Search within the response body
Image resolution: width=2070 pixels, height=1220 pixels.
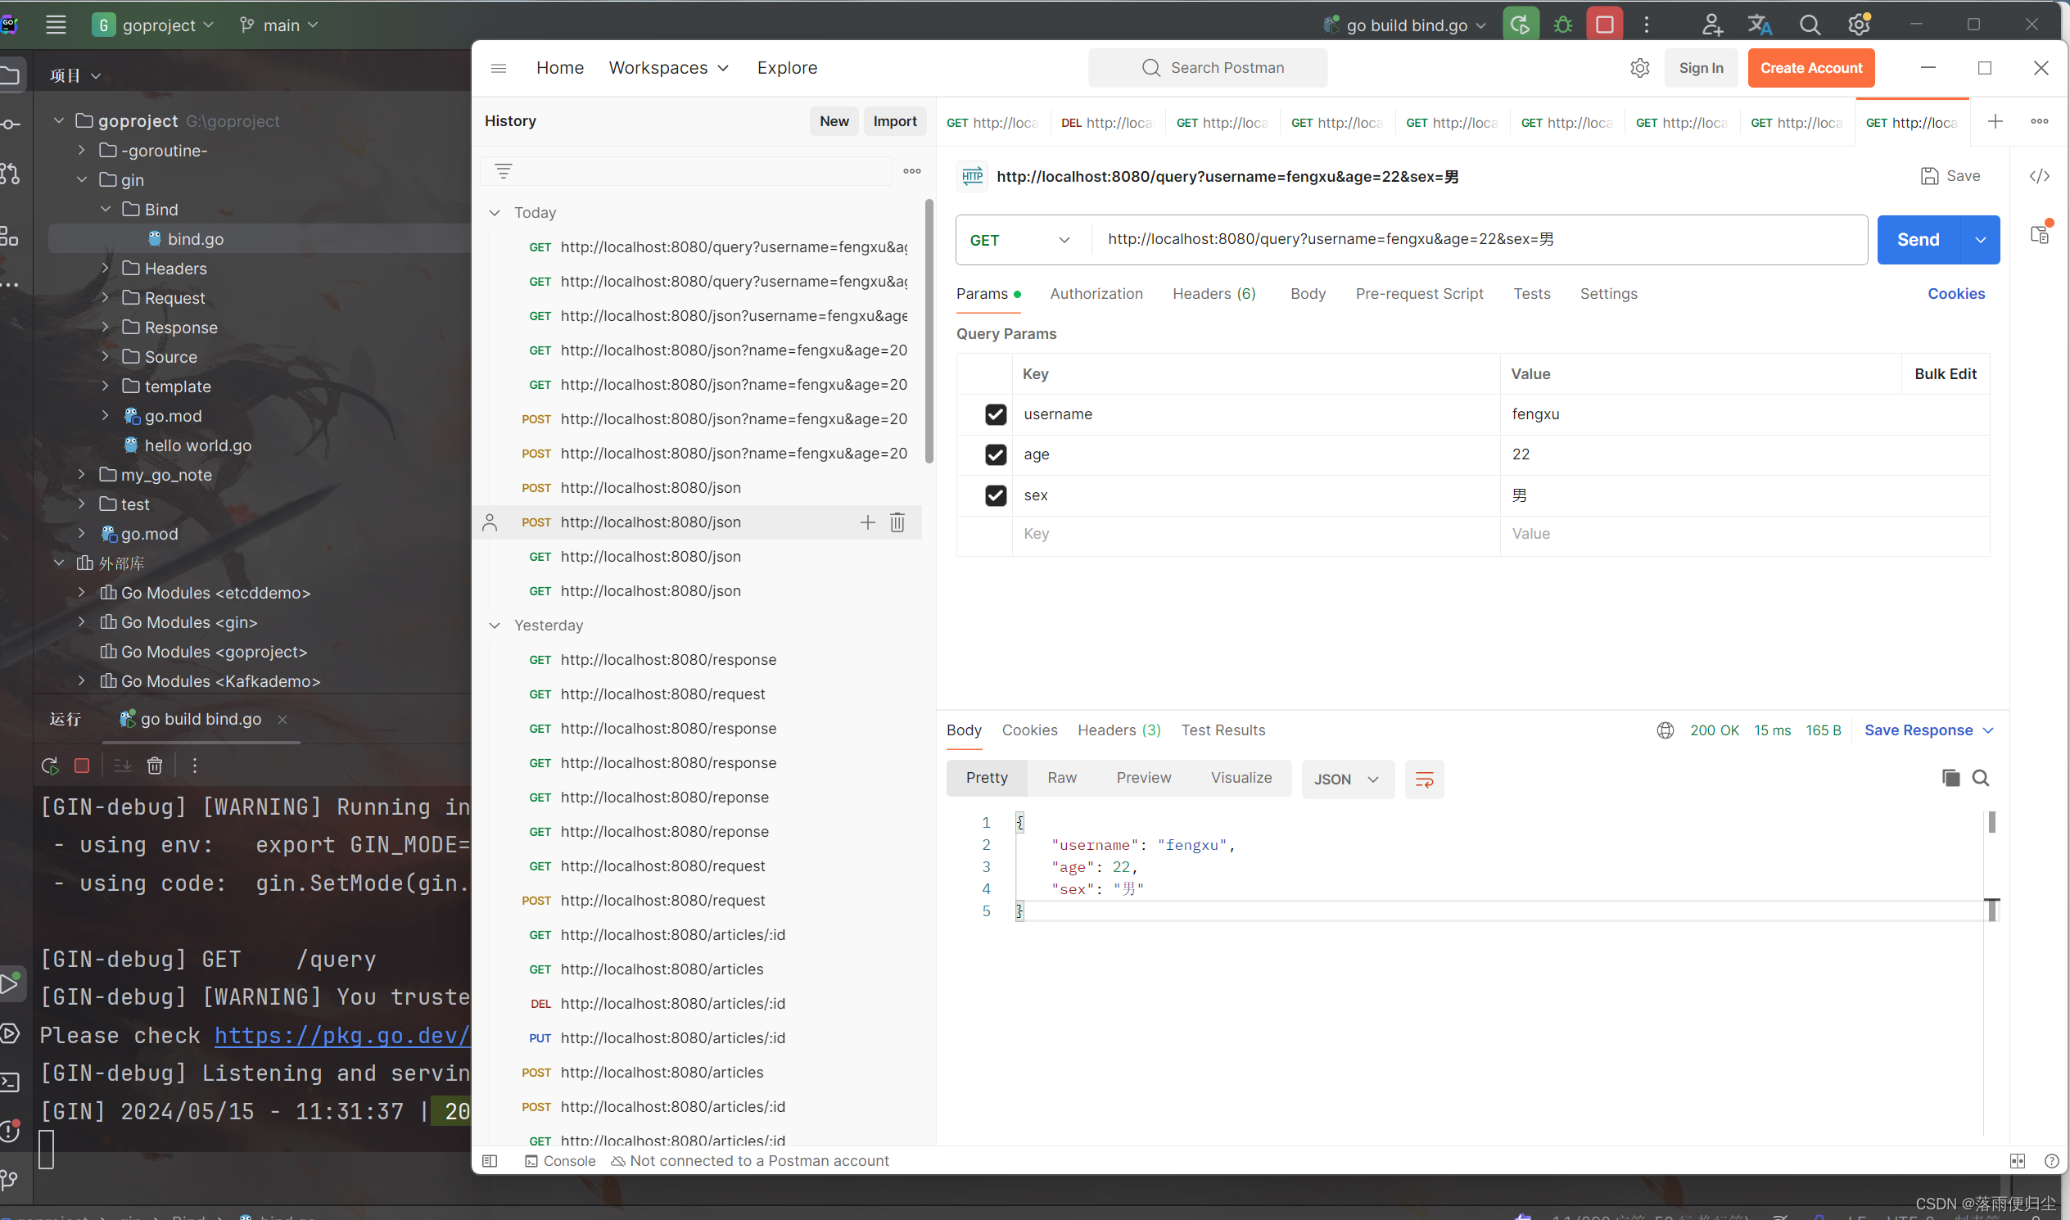1981,778
